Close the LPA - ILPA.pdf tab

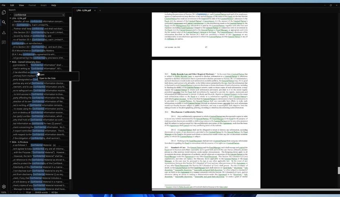[x=95, y=11]
